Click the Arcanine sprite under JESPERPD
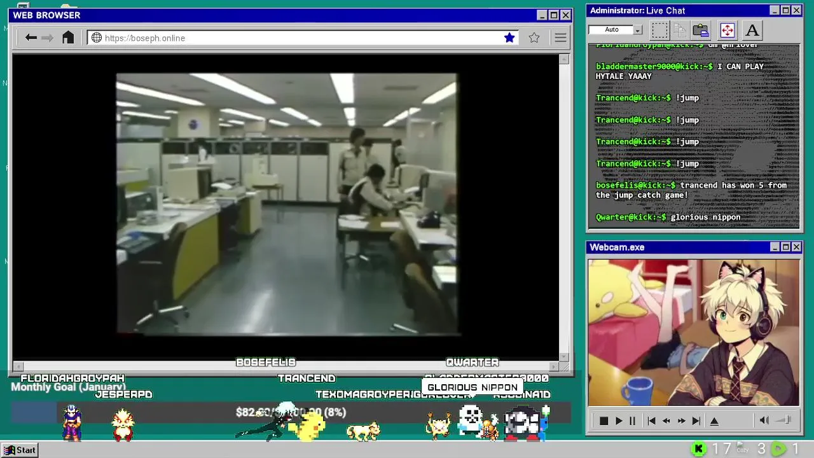Screen dimensions: 814x458 pos(123,425)
